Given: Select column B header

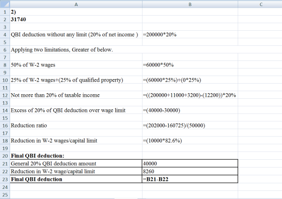Looking at the screenshot, I should 190,5.
